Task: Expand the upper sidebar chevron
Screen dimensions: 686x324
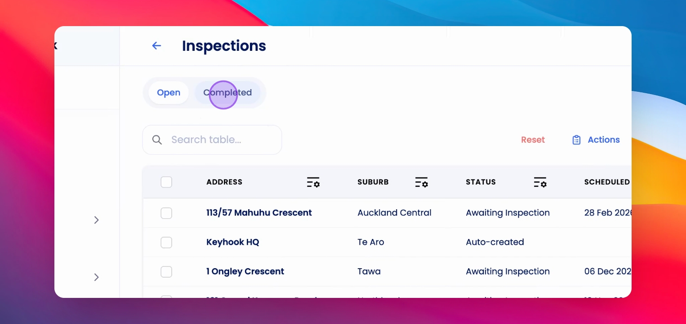Action: pyautogui.click(x=96, y=220)
